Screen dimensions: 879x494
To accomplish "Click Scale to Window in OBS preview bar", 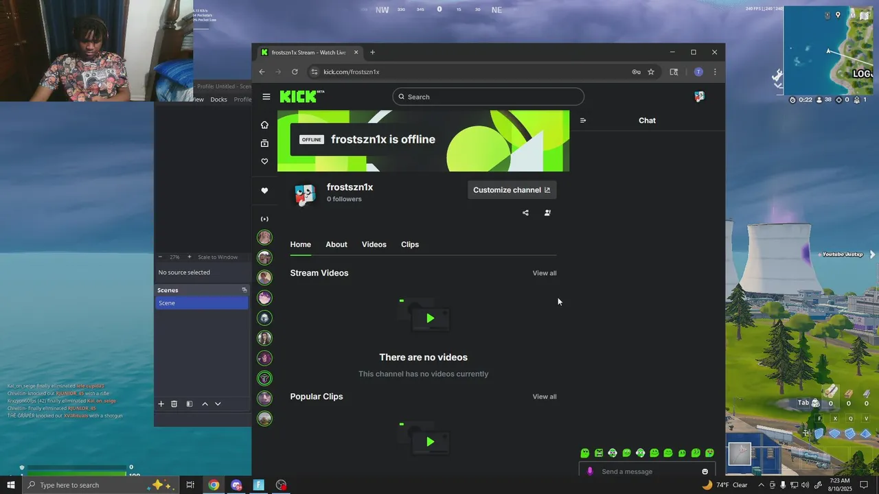I will [218, 257].
